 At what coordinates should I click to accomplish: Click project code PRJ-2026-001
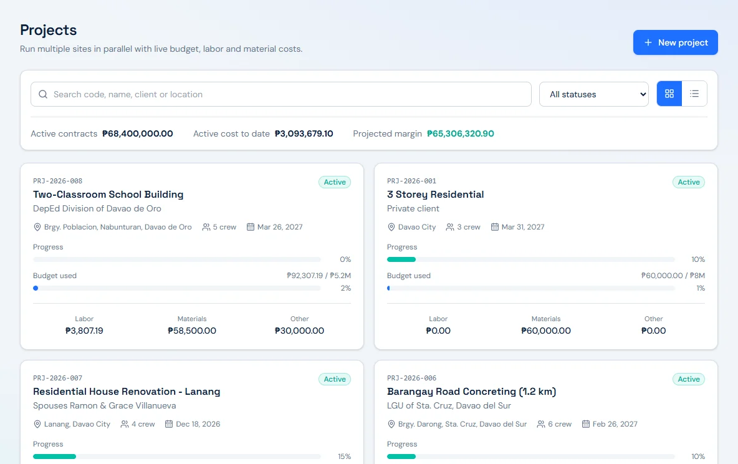412,181
